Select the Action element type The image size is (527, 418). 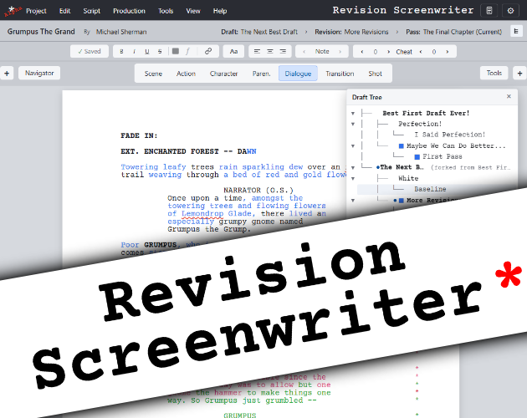point(186,74)
